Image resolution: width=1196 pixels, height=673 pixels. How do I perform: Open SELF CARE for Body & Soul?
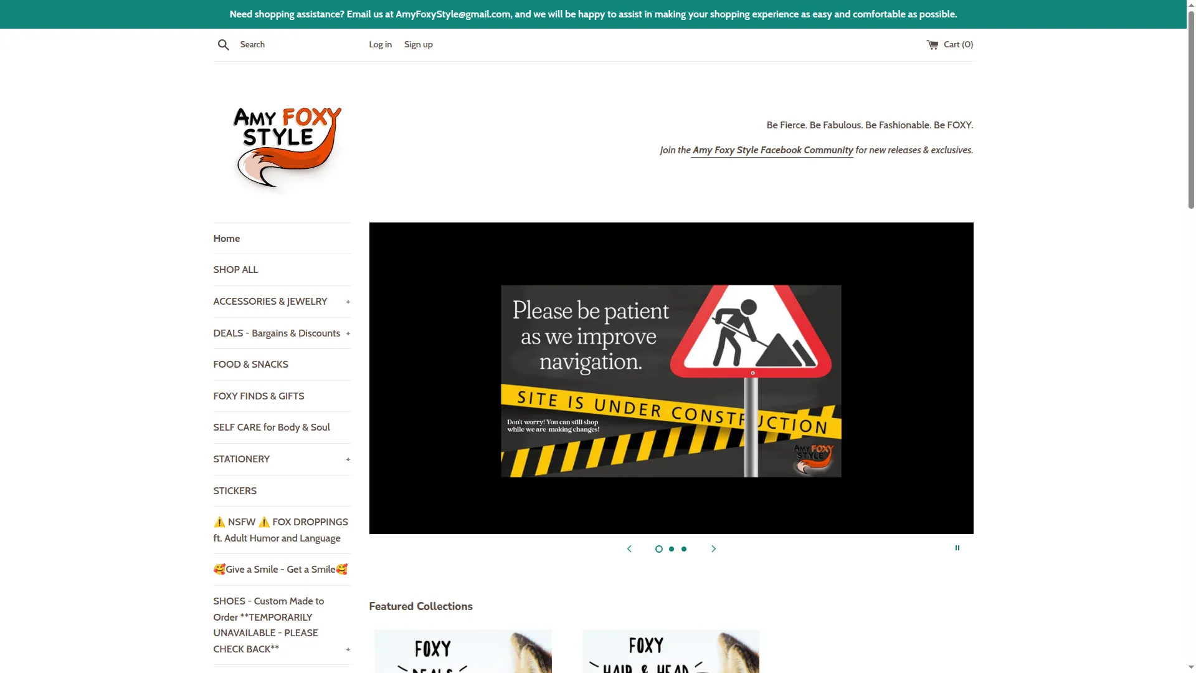(272, 427)
